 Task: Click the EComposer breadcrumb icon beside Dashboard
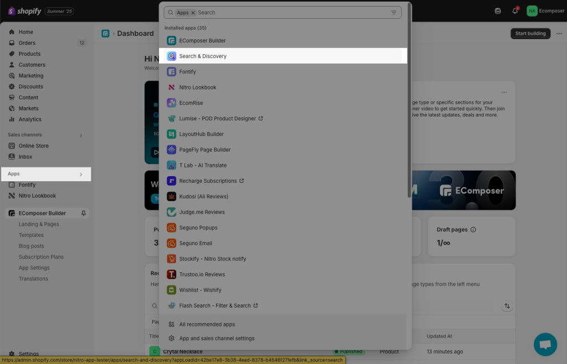[x=106, y=34]
